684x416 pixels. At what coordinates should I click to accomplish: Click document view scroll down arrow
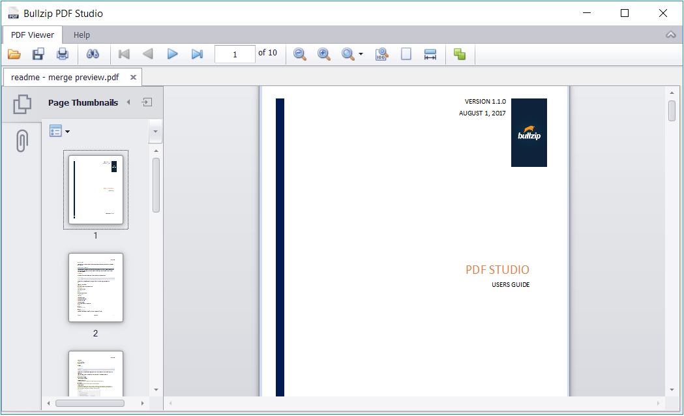tap(672, 390)
